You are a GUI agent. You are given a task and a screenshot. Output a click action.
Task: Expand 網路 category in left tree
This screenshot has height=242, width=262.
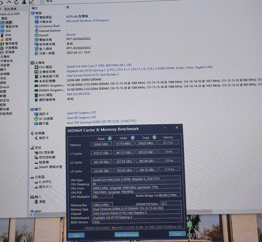[x=3, y=83]
